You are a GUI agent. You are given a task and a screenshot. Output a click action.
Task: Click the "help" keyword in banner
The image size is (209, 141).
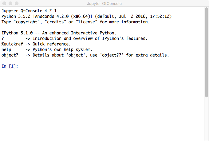pyautogui.click(x=6, y=49)
